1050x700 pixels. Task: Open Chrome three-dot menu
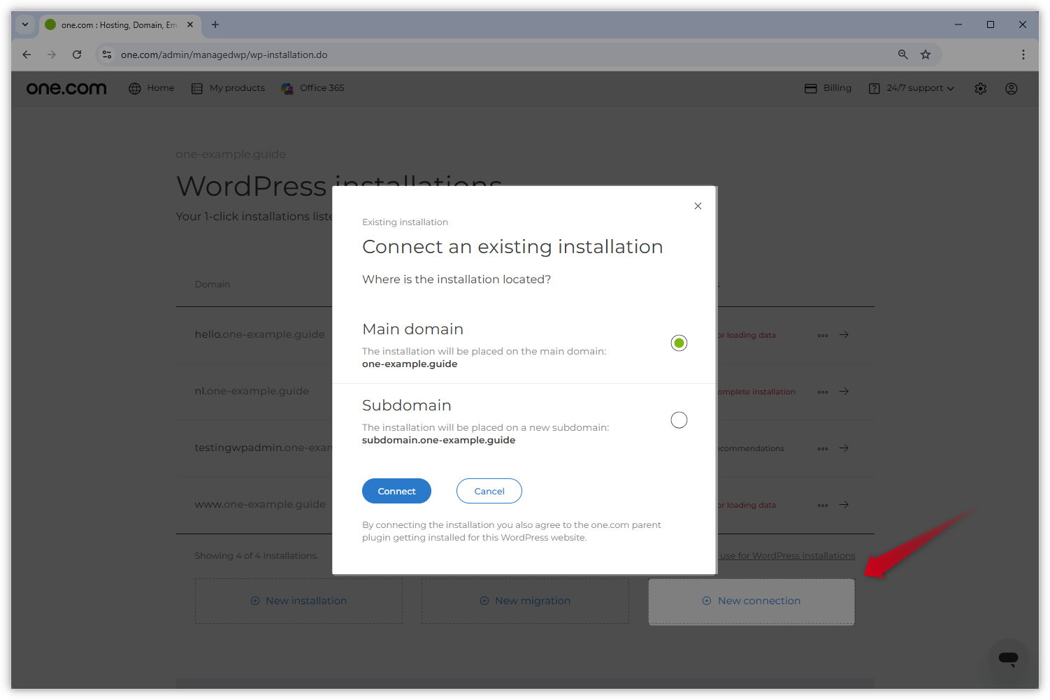tap(1023, 55)
